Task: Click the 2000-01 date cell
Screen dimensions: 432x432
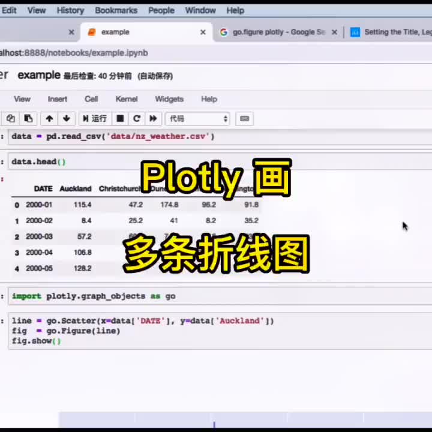Action: coord(39,205)
